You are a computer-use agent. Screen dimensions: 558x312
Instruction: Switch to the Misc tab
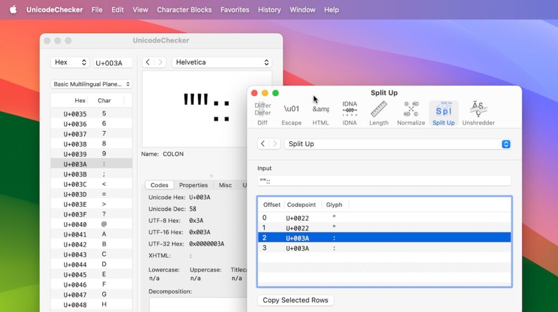coord(225,185)
